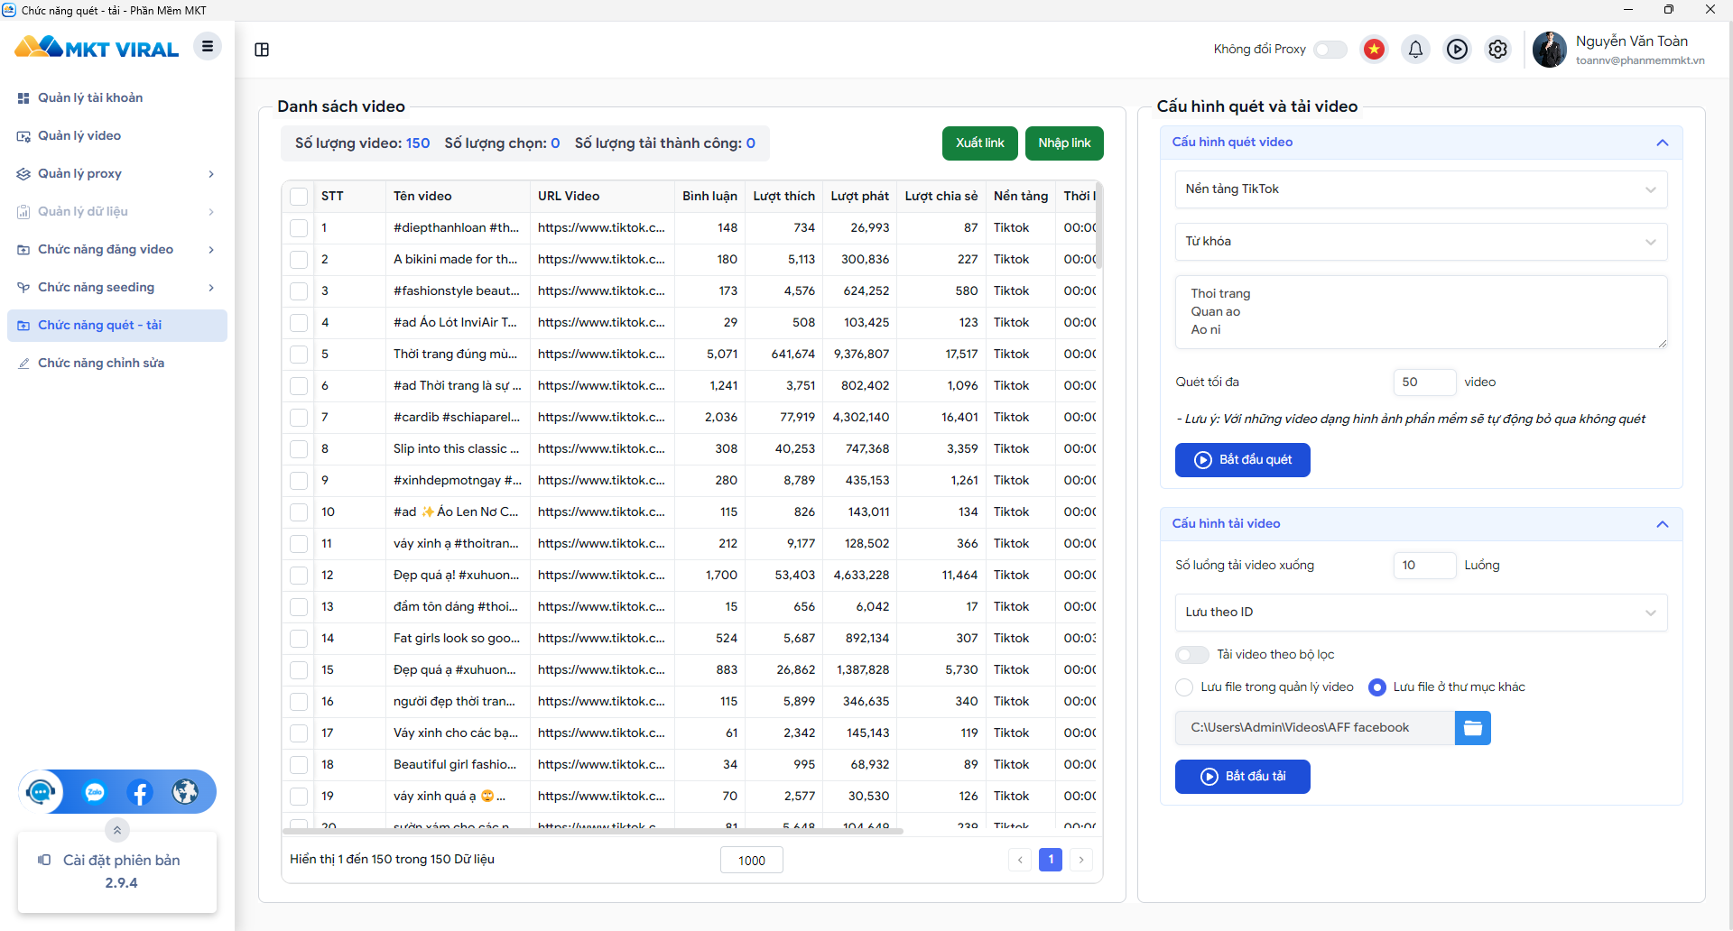Open the Facebook support icon
Viewport: 1733px width, 931px height.
tap(140, 792)
